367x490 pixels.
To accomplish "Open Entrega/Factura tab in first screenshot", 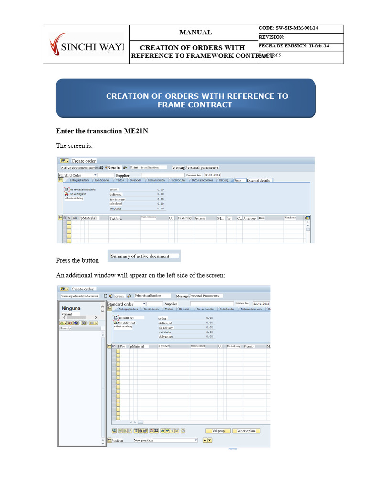I will (x=79, y=180).
